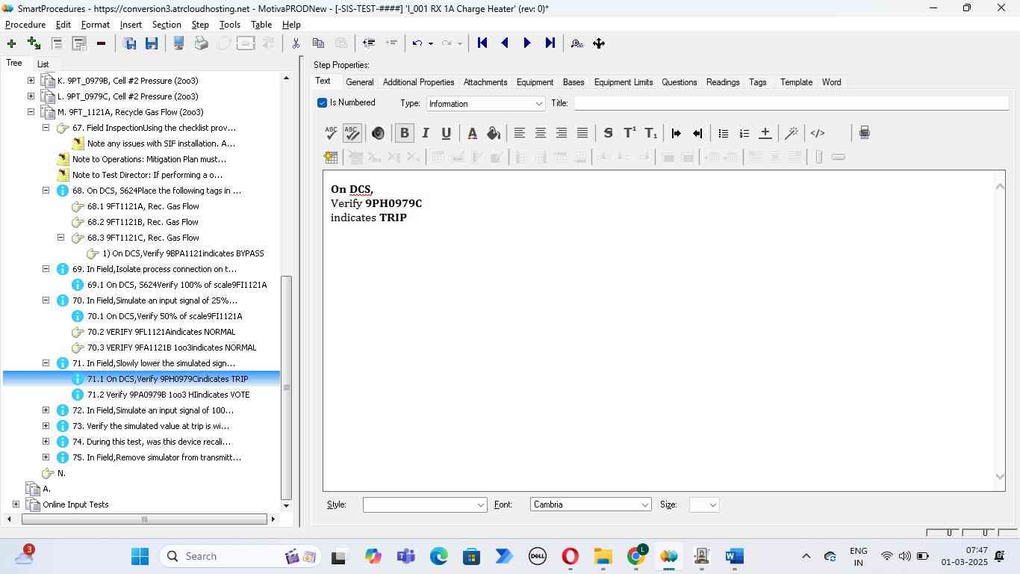The image size is (1020, 574).
Task: Expand section K. 9PT_0979B node
Action: (31, 81)
